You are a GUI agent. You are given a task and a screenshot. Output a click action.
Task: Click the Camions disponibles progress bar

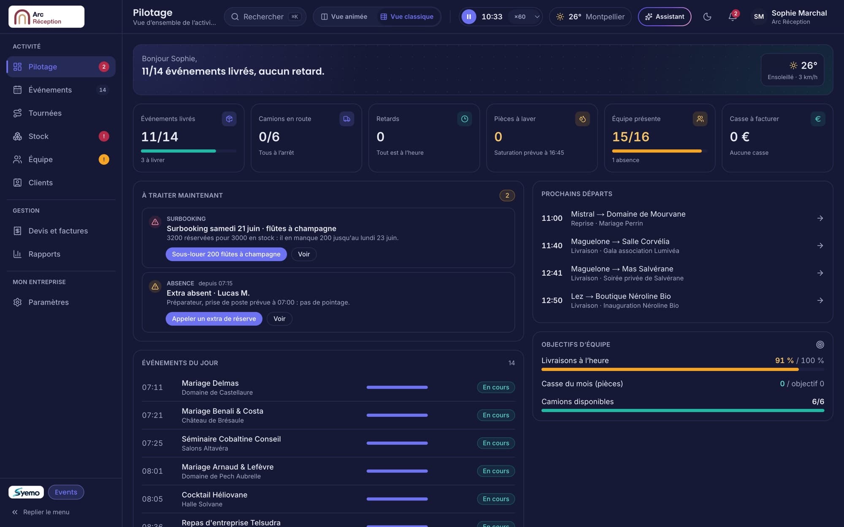(683, 411)
